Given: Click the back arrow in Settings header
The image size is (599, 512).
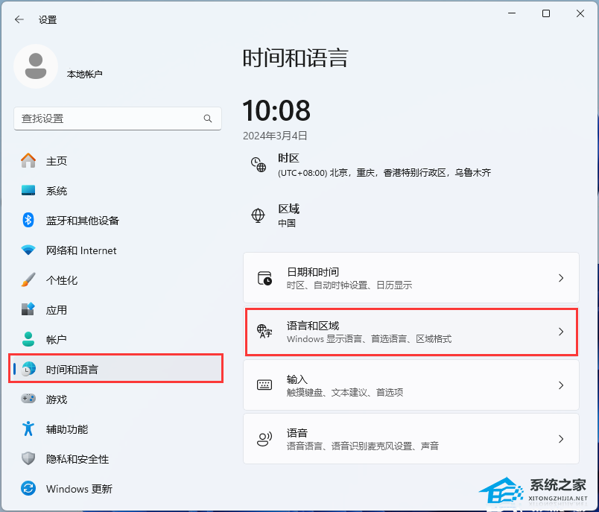Looking at the screenshot, I should 19,19.
